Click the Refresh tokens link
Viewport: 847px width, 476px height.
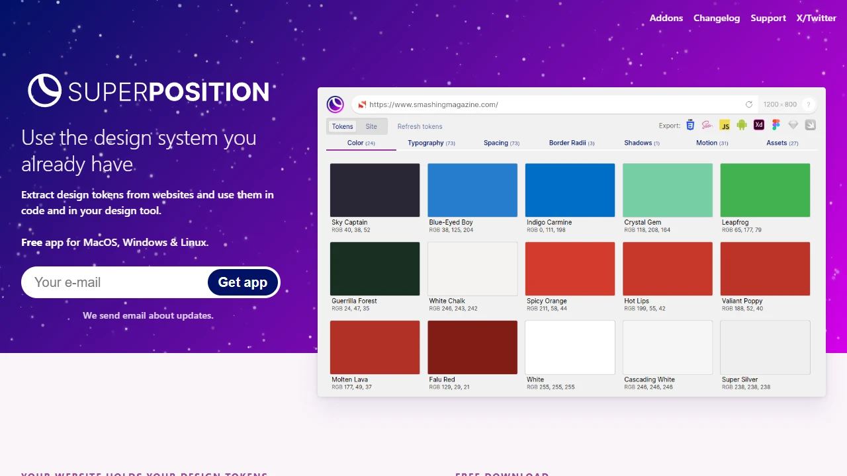420,126
